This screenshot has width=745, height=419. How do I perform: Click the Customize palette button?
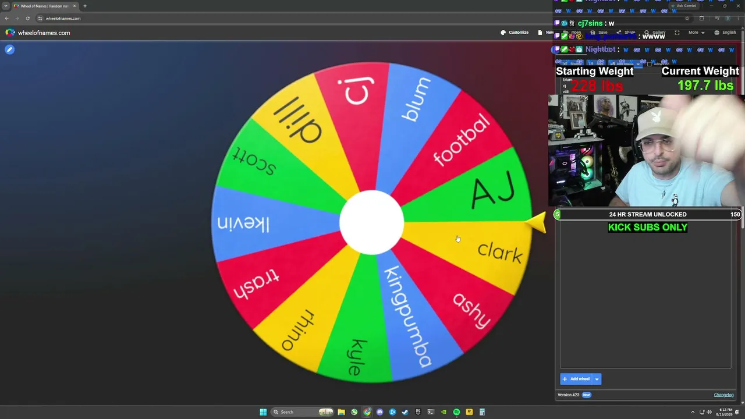[515, 33]
